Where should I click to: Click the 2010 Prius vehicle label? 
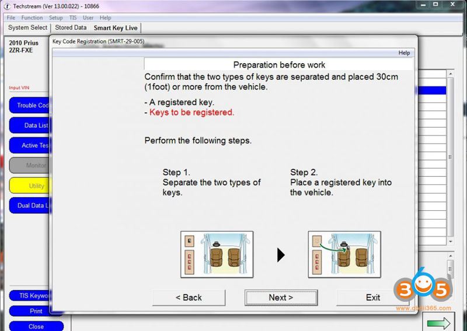(23, 43)
